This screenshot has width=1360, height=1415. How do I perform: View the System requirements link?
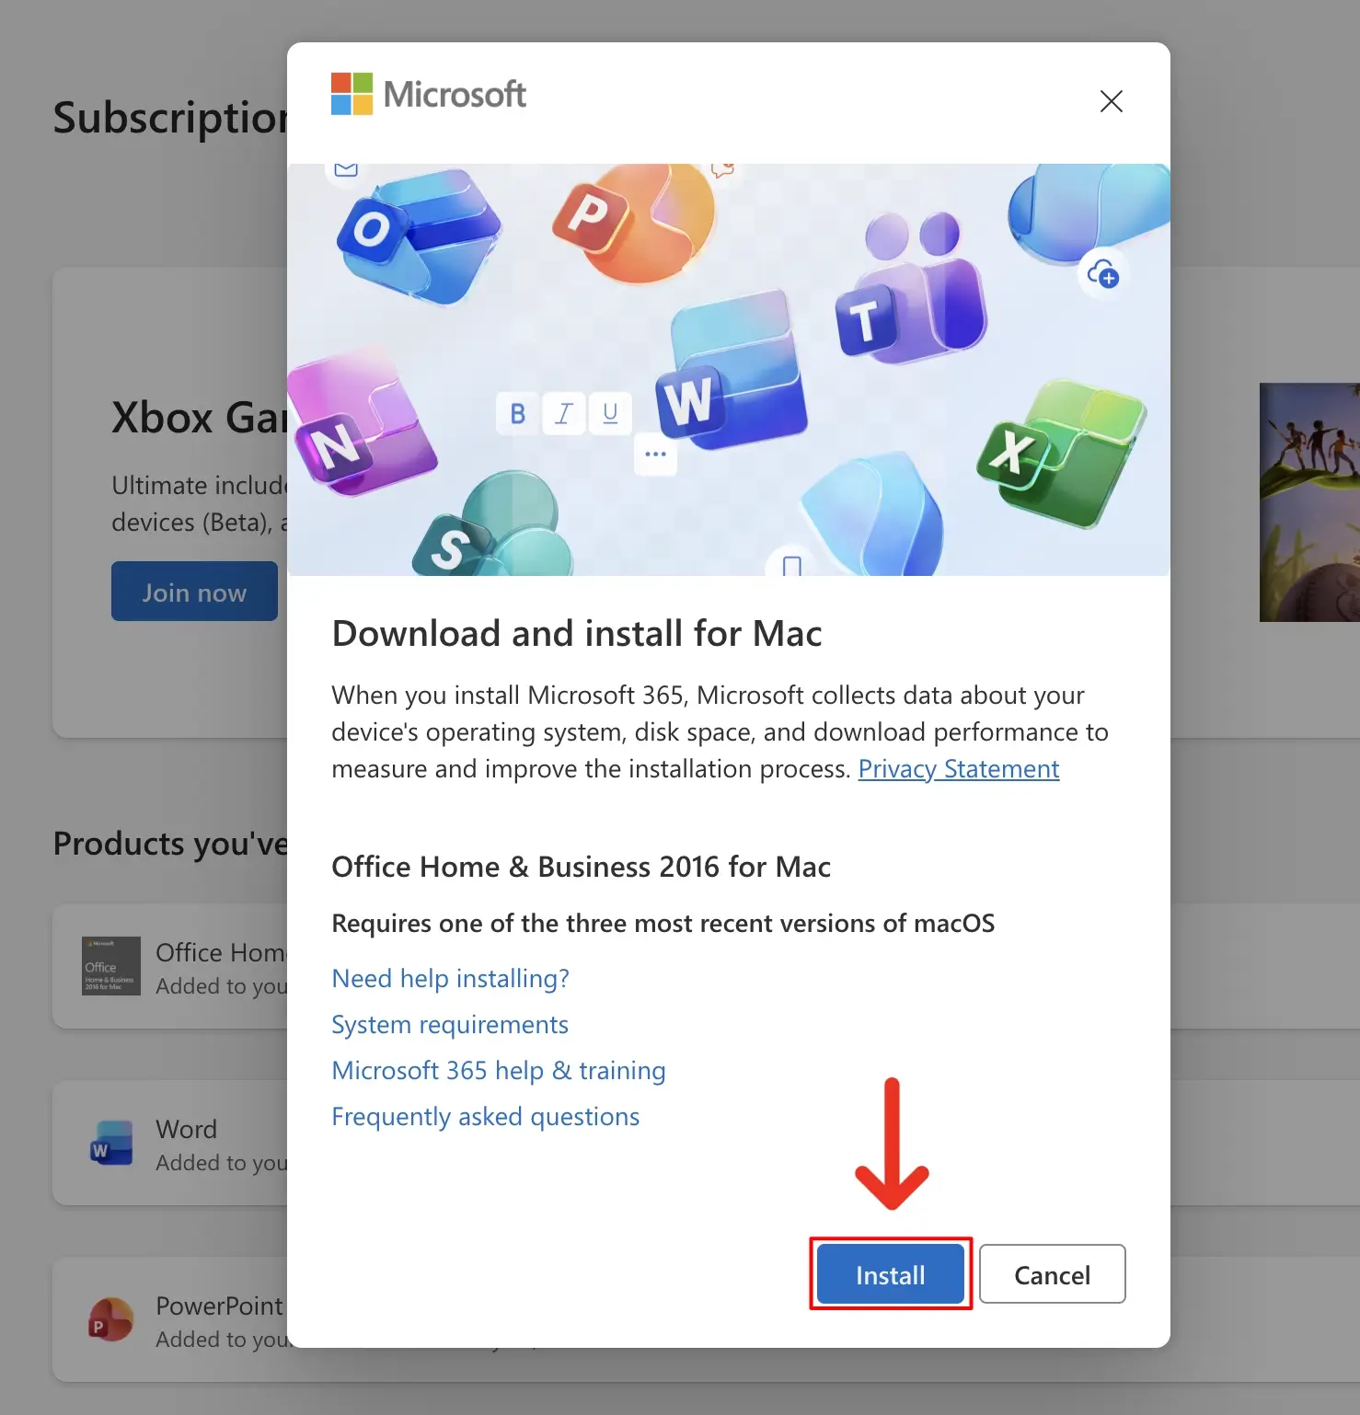point(450,1025)
